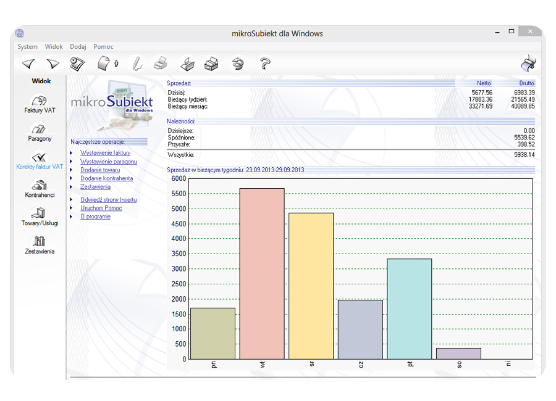This screenshot has width=556, height=401.
Task: Select Korekty faktur VAT in sidebar
Action: click(40, 160)
